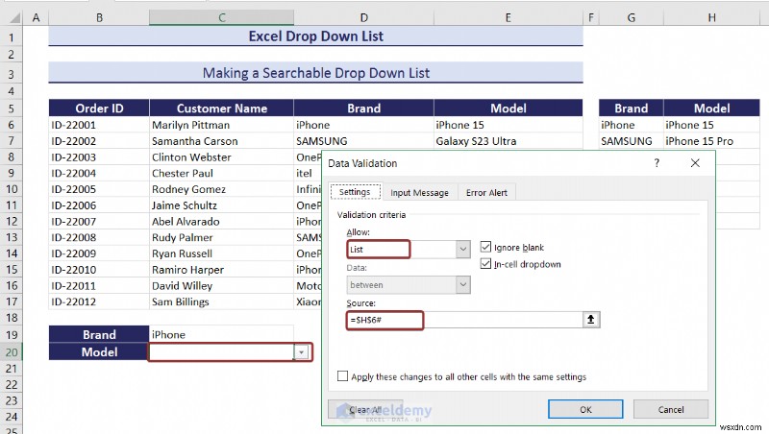The width and height of the screenshot is (769, 434).
Task: Enable Apply these changes to all other cells
Action: (342, 376)
